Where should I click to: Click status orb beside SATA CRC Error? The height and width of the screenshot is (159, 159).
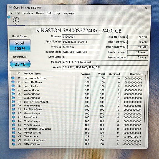click(x=14, y=144)
